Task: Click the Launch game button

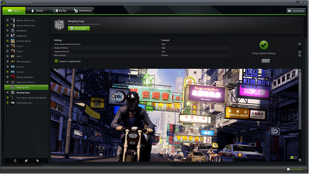Action: (x=79, y=28)
